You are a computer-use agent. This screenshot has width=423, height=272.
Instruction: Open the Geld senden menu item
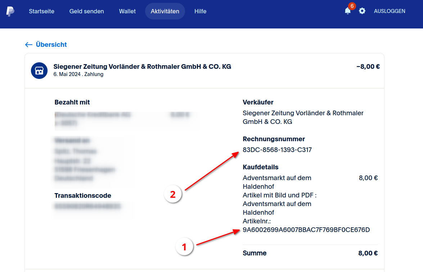click(x=87, y=11)
